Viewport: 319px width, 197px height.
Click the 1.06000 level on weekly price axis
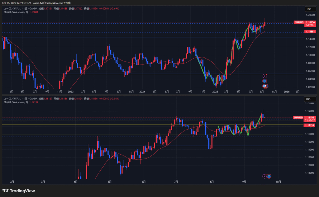(x=310, y=71)
